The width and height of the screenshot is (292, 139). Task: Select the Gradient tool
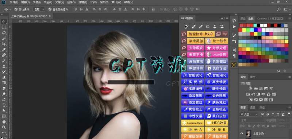coord(4,83)
